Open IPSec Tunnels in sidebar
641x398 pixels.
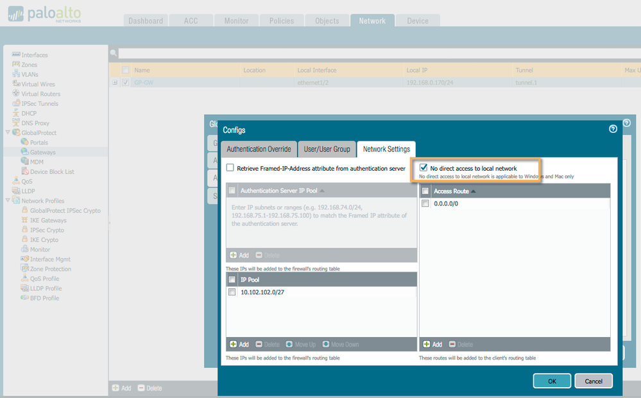tap(40, 104)
